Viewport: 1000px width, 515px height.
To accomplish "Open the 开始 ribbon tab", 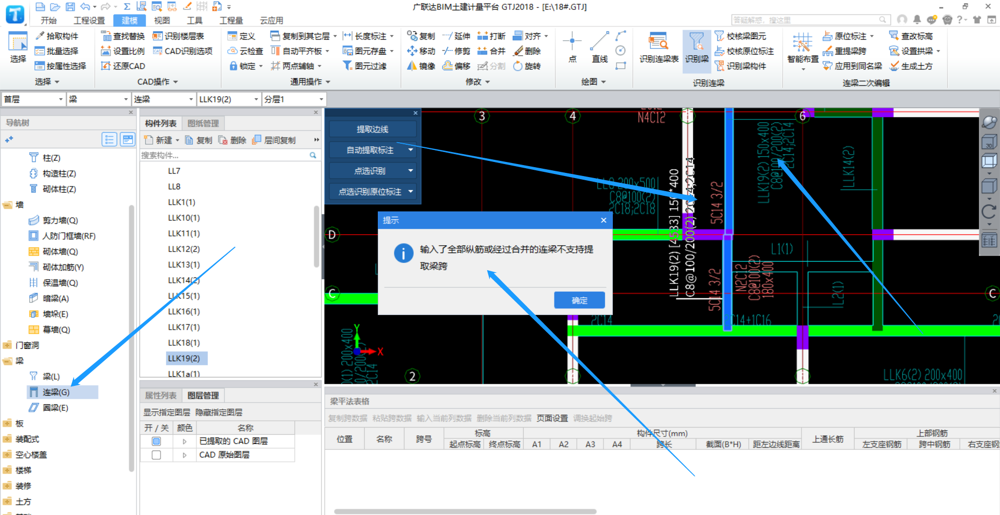I will pyautogui.click(x=49, y=20).
